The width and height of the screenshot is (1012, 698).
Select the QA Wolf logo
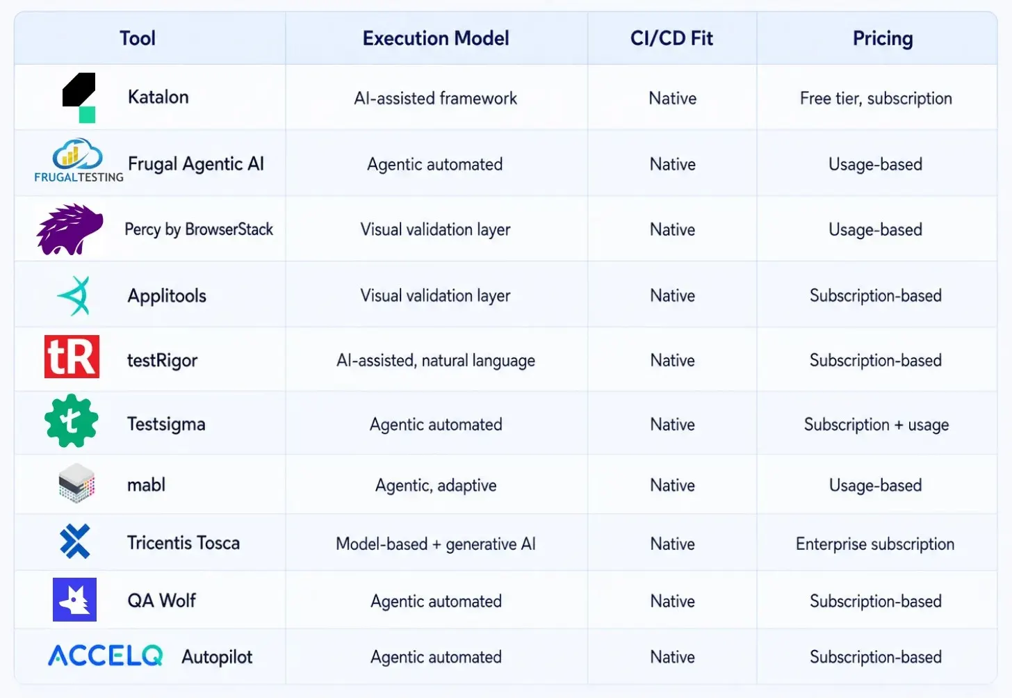pyautogui.click(x=74, y=599)
